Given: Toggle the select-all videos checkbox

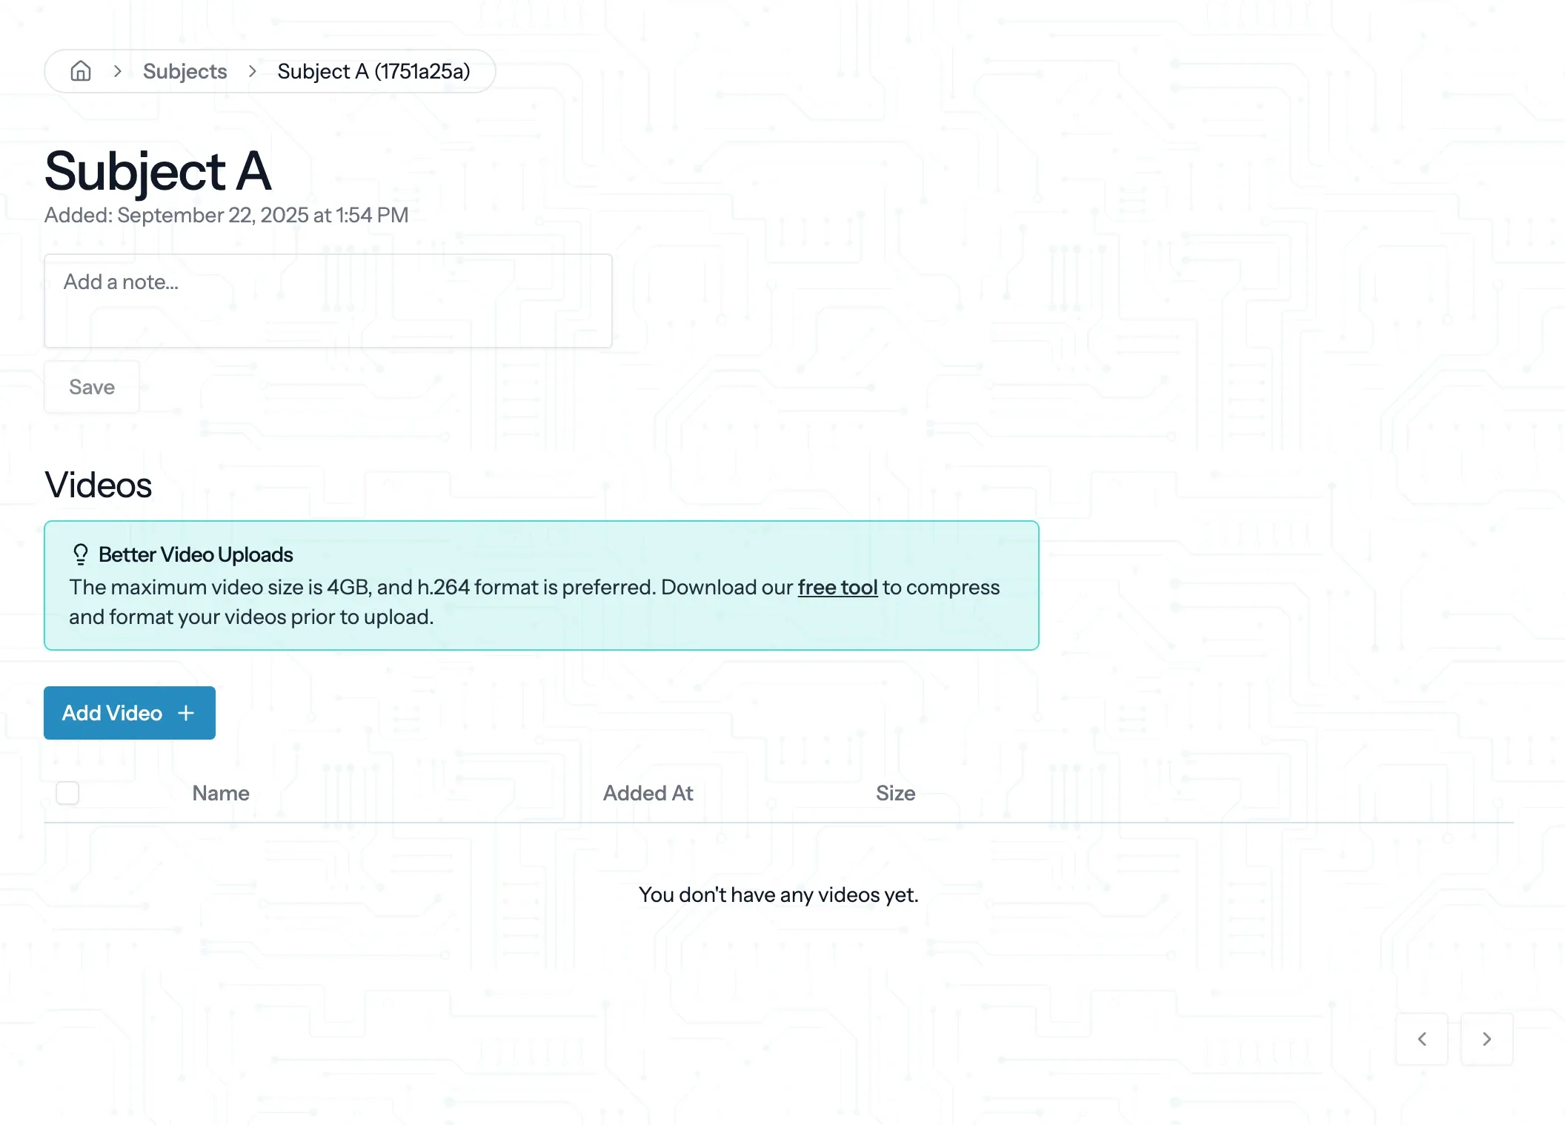Looking at the screenshot, I should [67, 793].
